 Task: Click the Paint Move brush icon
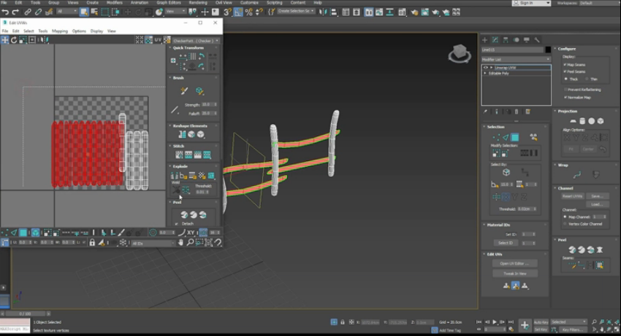click(x=184, y=91)
